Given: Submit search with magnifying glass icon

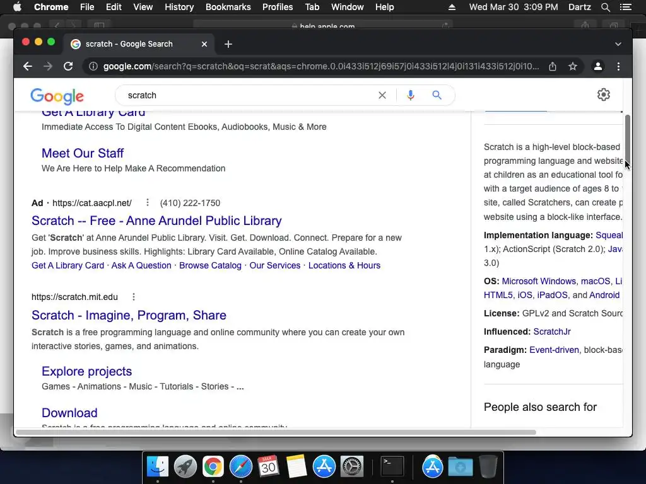Looking at the screenshot, I should 437,95.
